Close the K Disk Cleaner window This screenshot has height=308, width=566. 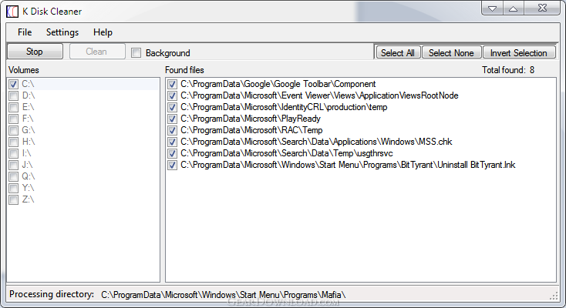pyautogui.click(x=542, y=8)
